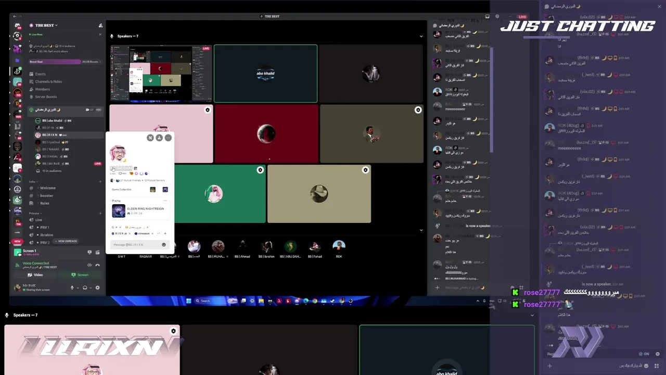Click the moderator badge on the tan tile

[x=365, y=170]
